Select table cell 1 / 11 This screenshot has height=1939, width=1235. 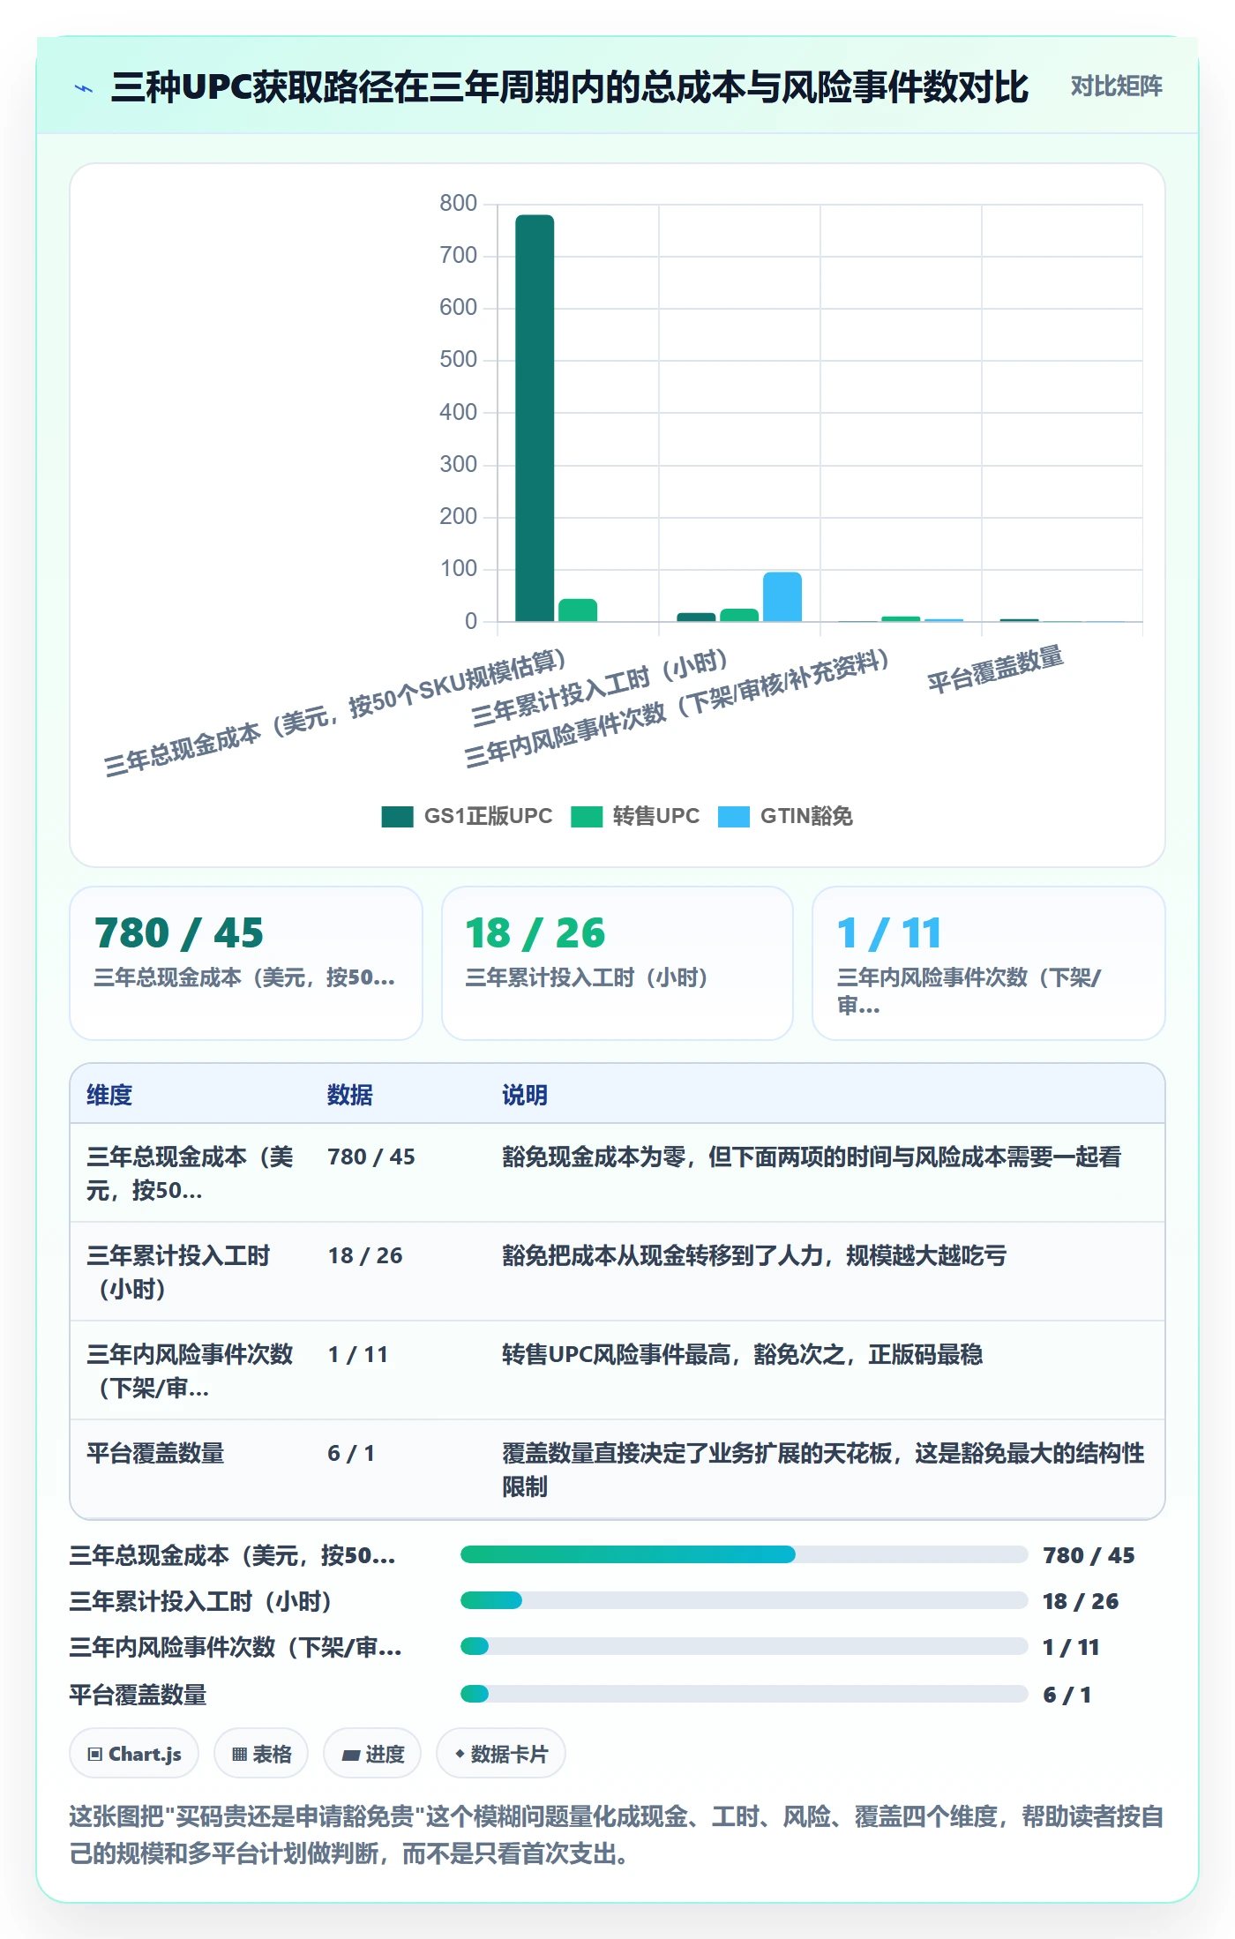[358, 1354]
